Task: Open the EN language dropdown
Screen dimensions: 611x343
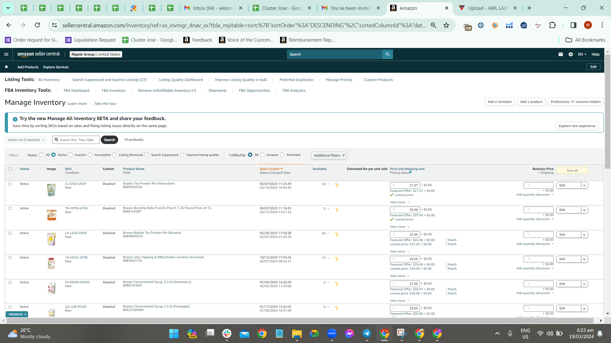Action: (x=582, y=54)
